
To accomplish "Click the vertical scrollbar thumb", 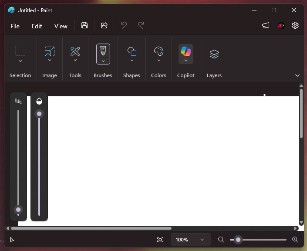I will (x=301, y=114).
